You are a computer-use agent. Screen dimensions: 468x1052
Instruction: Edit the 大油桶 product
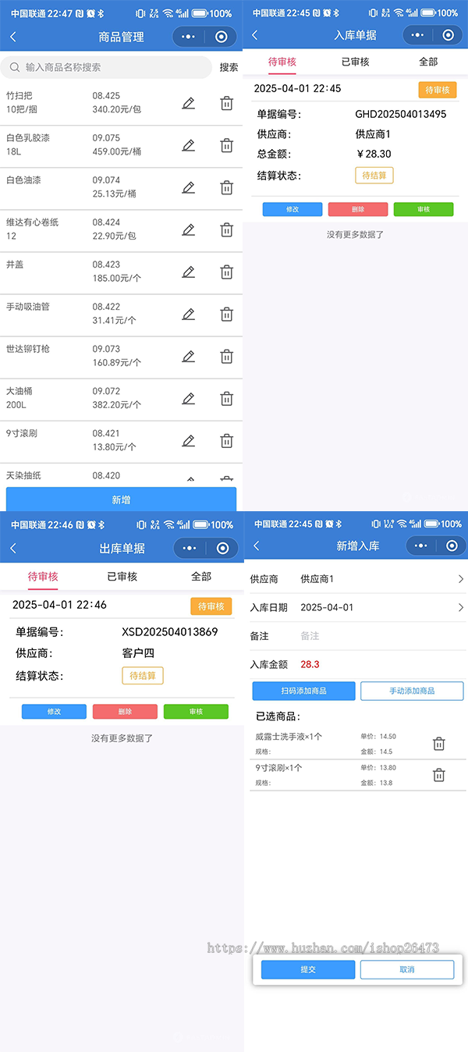pos(188,398)
